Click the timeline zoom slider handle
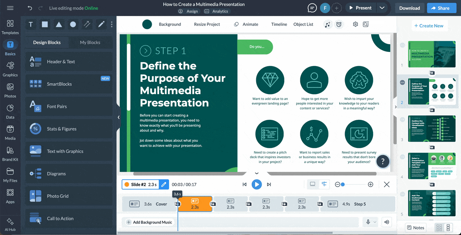The width and height of the screenshot is (461, 235). point(343,184)
